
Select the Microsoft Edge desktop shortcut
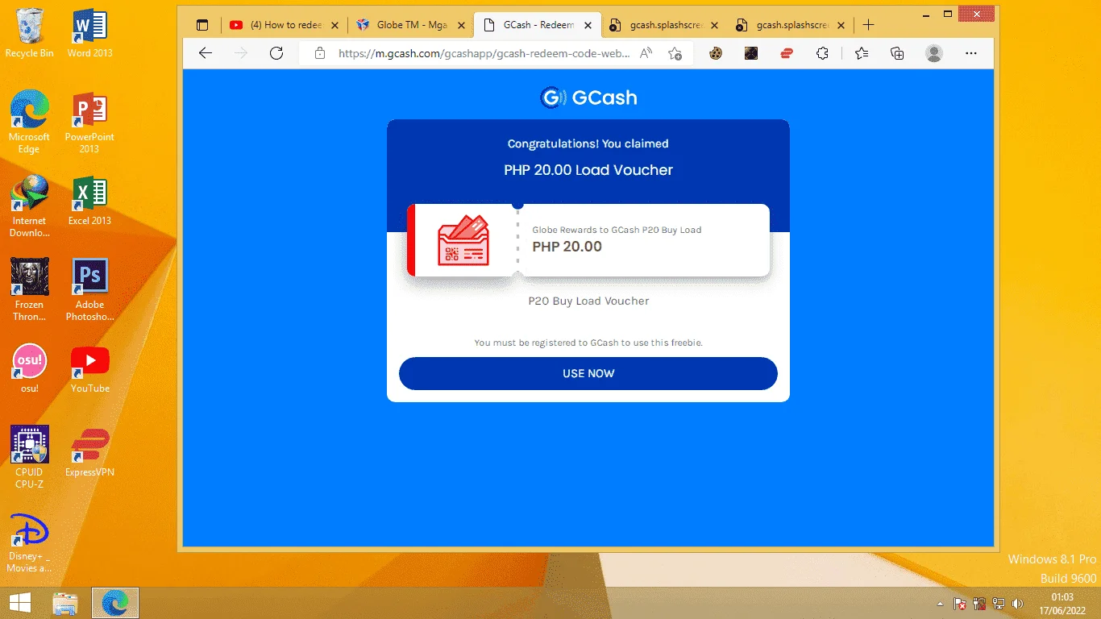pos(29,122)
